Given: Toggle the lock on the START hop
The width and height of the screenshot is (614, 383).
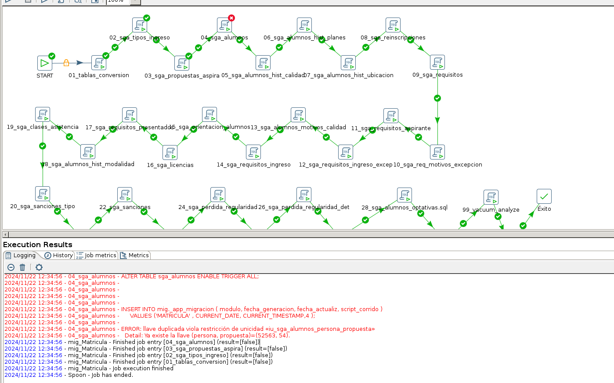Looking at the screenshot, I should click(66, 63).
